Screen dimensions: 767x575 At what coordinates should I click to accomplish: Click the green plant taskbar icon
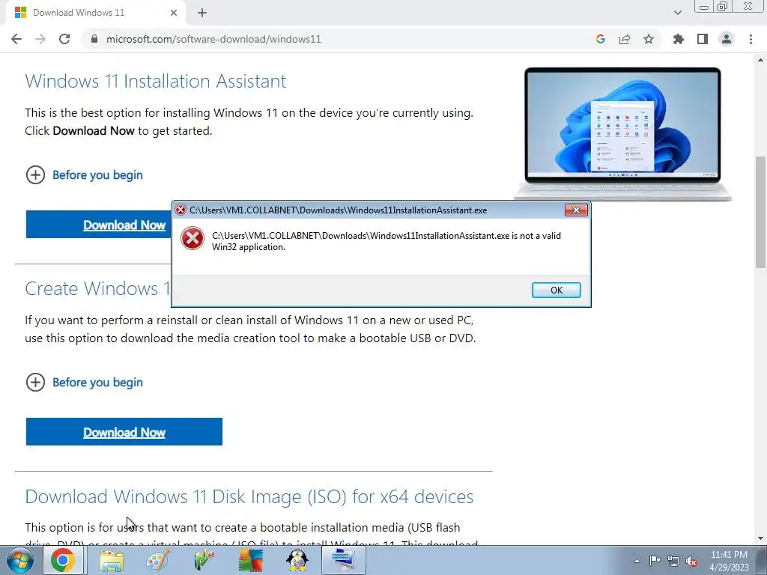(204, 560)
